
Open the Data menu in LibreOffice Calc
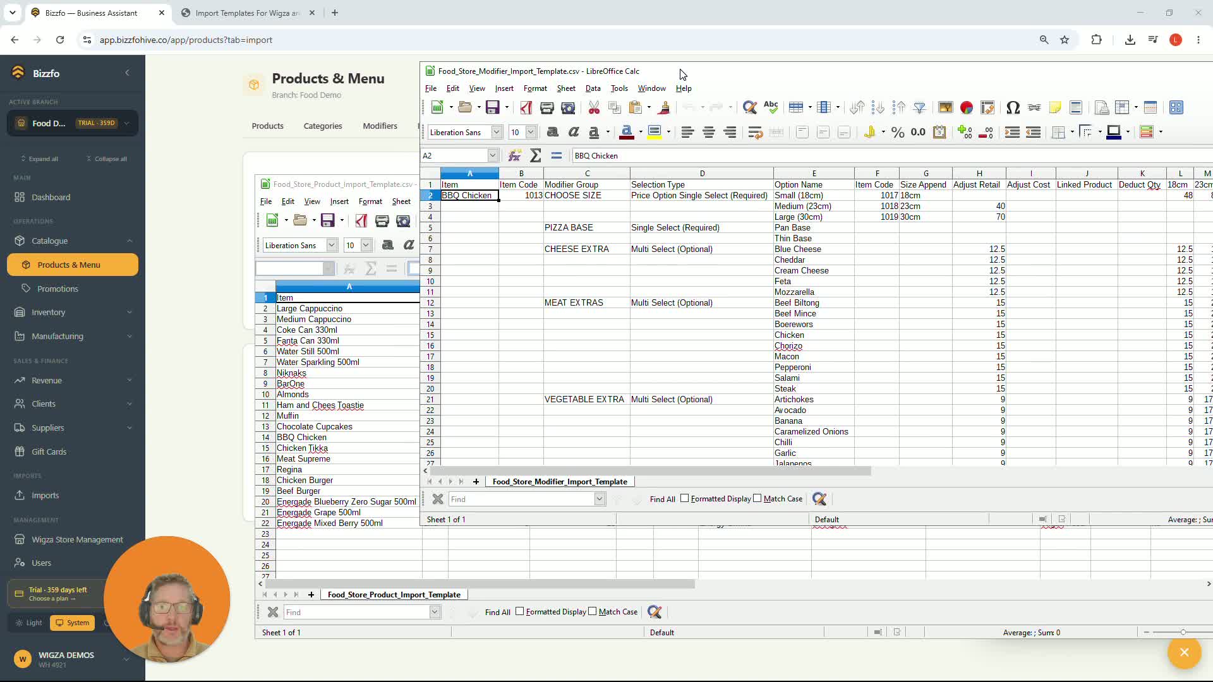(593, 88)
